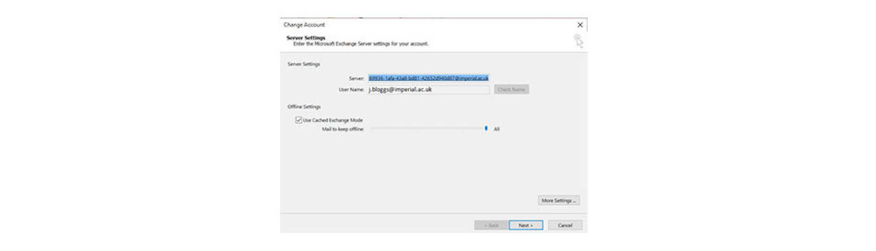Viewport: 876px width, 251px height.
Task: Click the Exchange Server settings description text
Action: pyautogui.click(x=361, y=44)
